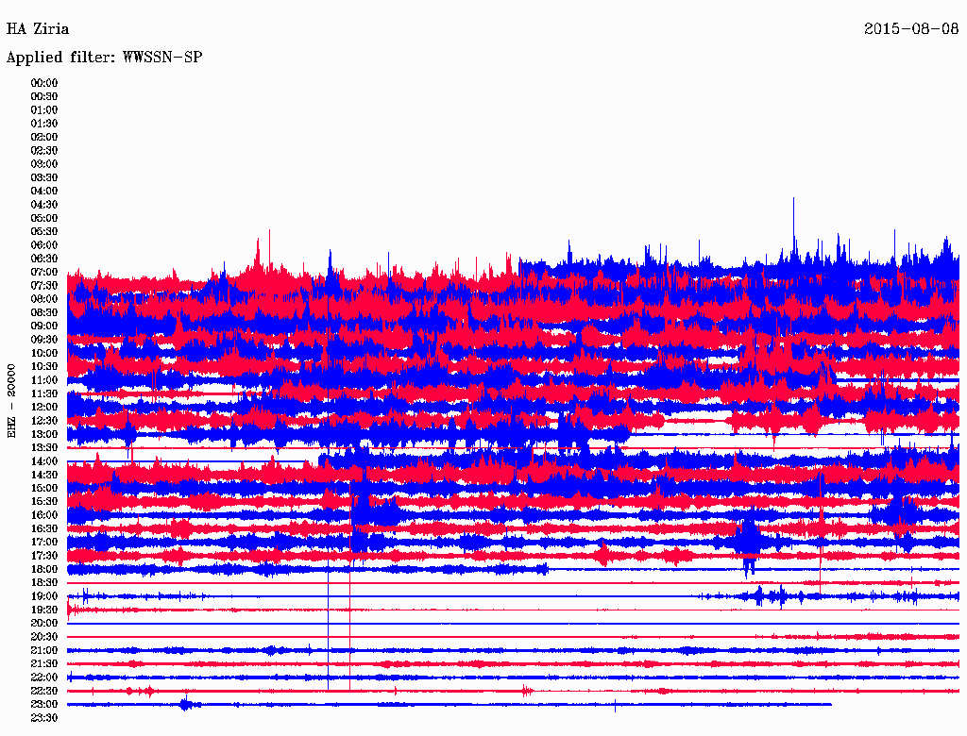967x736 pixels.
Task: Click the '15:30' time label
Action: coord(44,502)
